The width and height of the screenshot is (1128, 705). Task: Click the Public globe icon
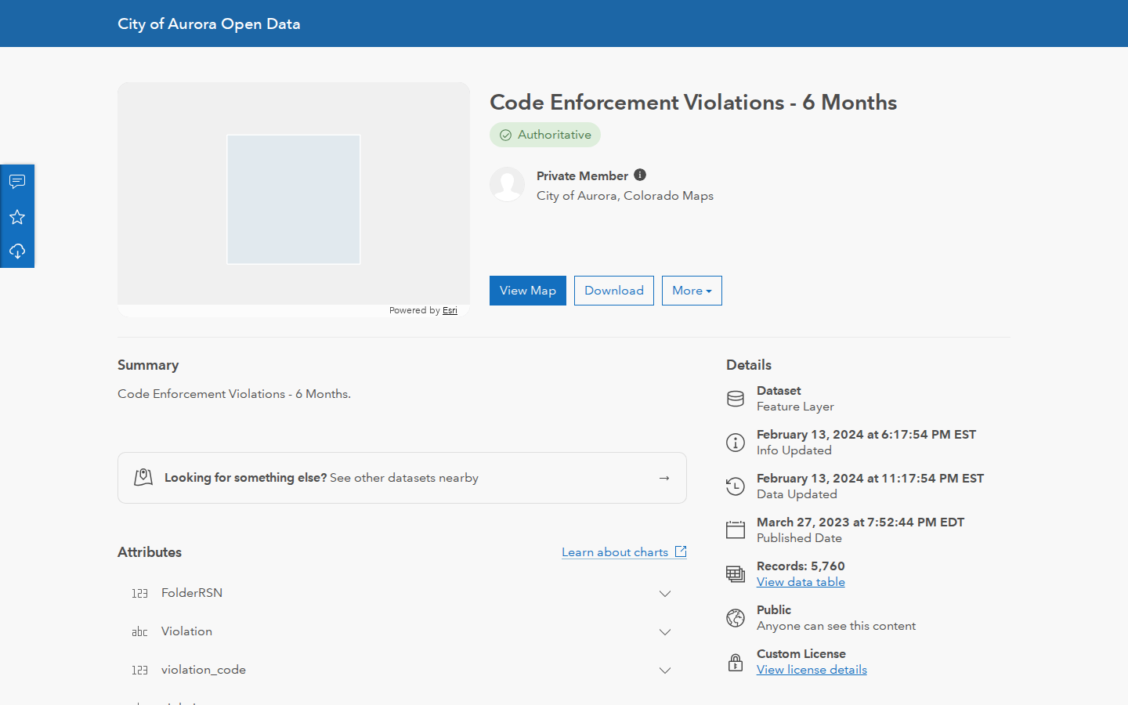tap(736, 618)
